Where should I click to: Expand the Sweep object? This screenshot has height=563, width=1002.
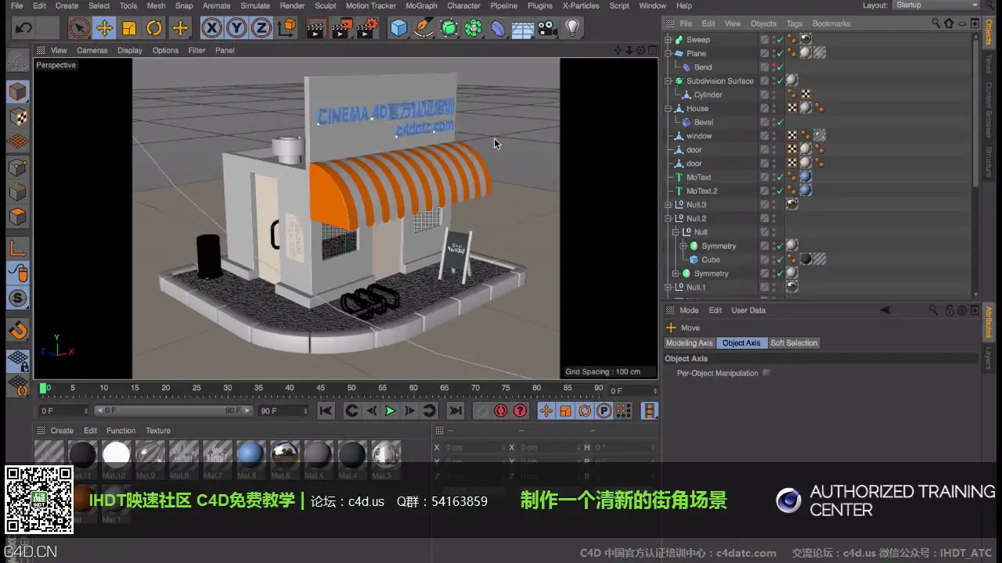[669, 39]
